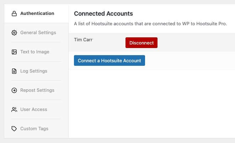Click the Tim Carr account name
The width and height of the screenshot is (235, 143).
click(x=83, y=40)
